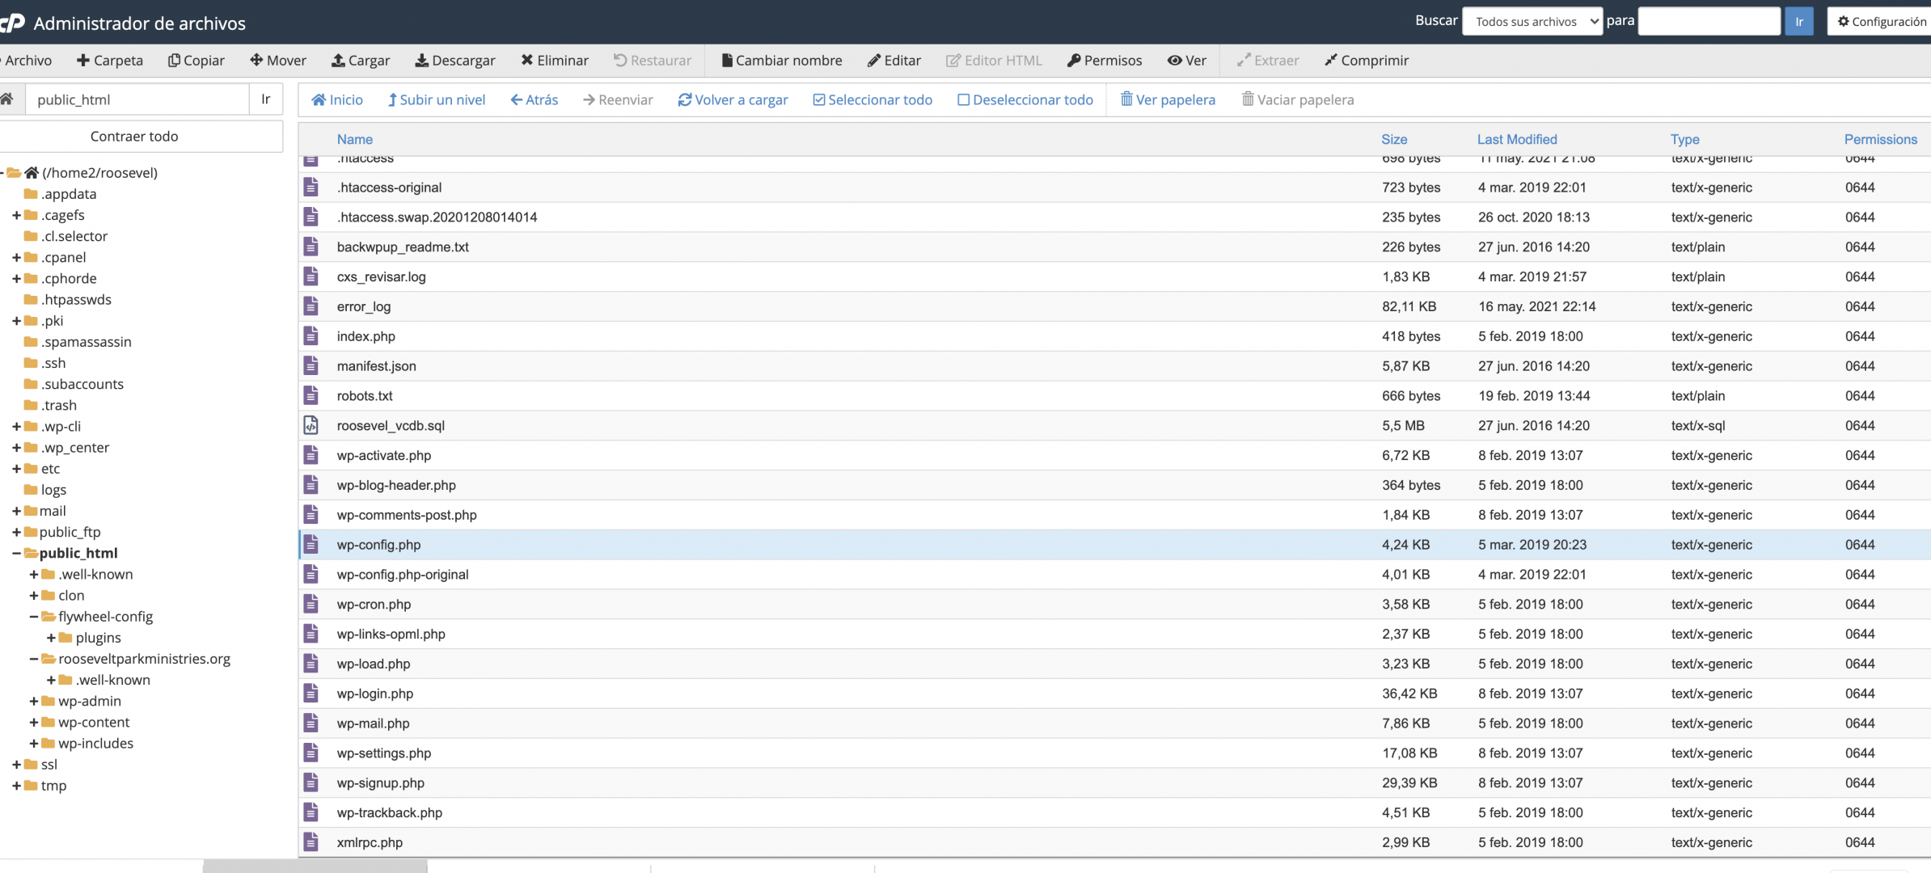
Task: Open the Permisos permissions dialog
Action: (x=1105, y=61)
